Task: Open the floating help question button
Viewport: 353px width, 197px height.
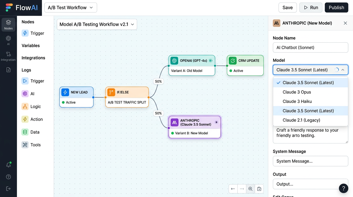Action: [344, 188]
